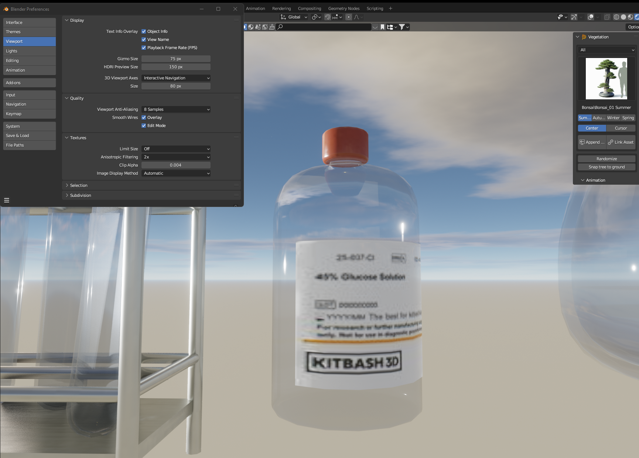The width and height of the screenshot is (639, 458).
Task: Select the Spring season toggle
Action: click(x=628, y=118)
